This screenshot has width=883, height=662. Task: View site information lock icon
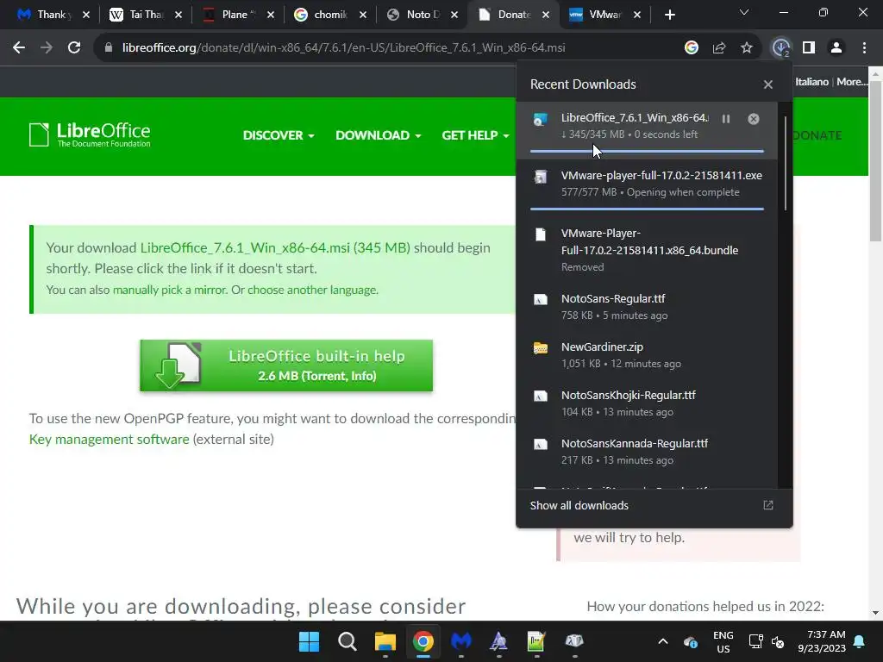109,48
